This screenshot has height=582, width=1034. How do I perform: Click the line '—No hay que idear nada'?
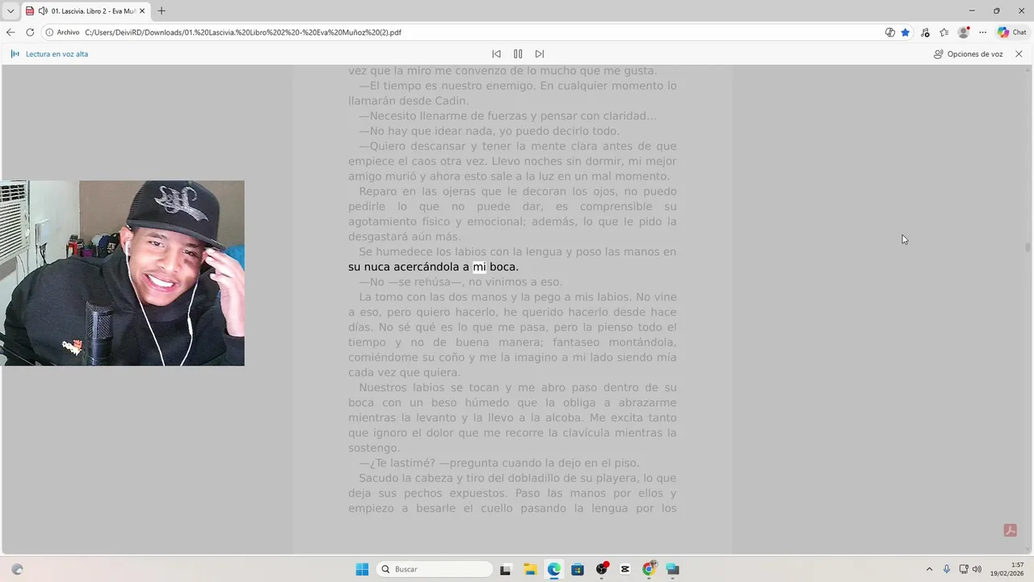(x=490, y=131)
